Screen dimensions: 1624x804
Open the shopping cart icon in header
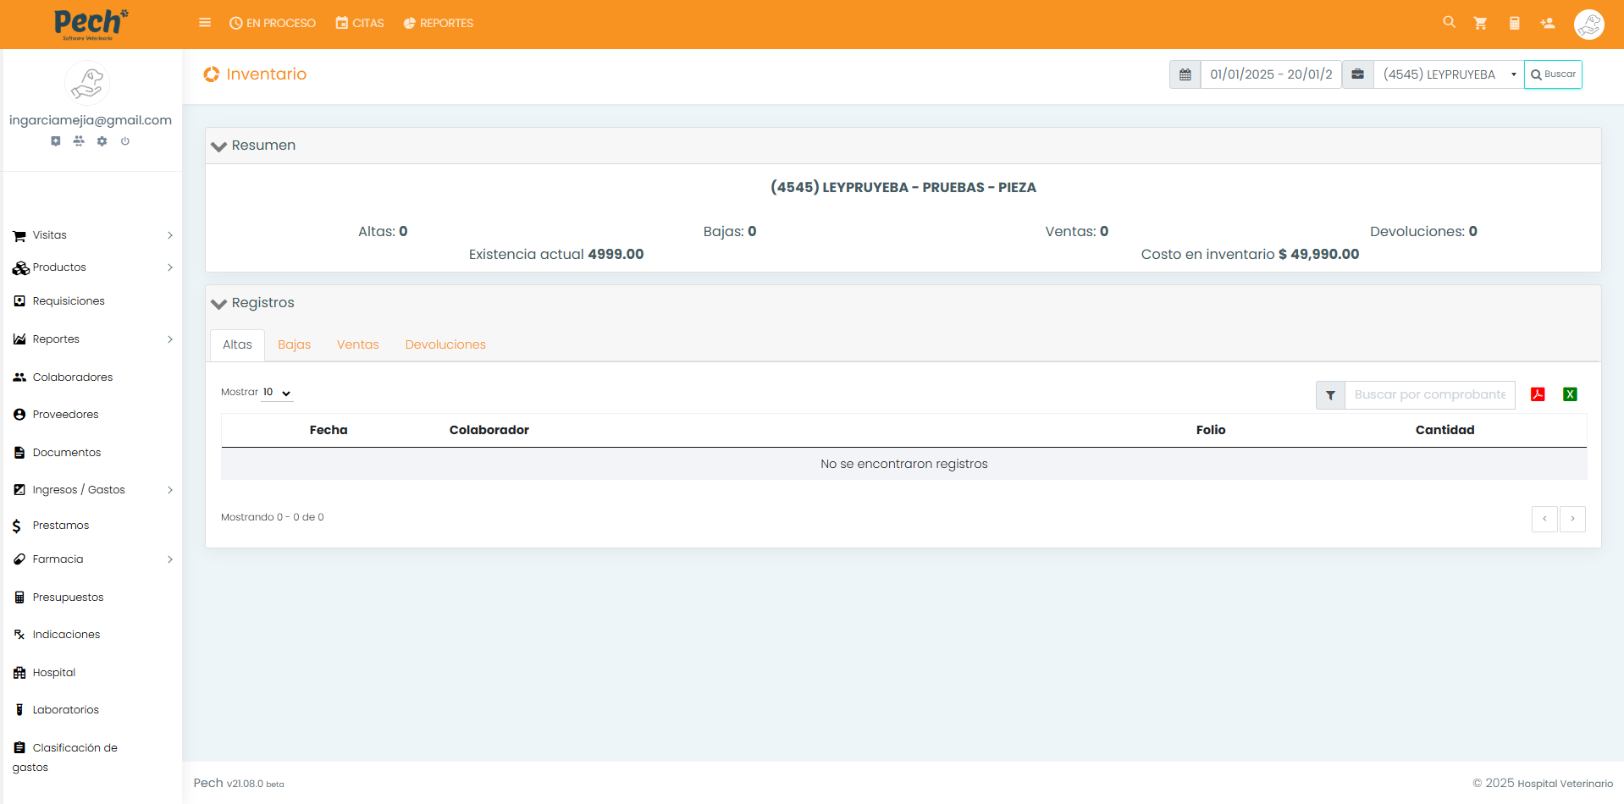tap(1480, 23)
